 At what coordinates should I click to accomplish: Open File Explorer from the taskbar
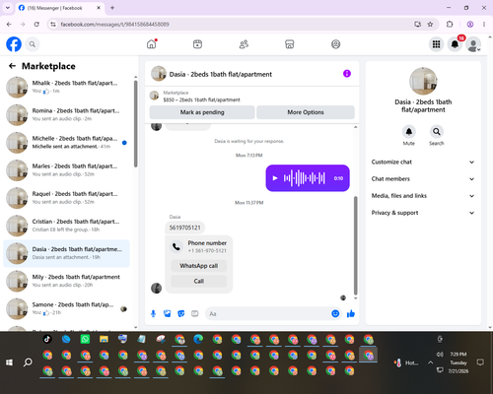pyautogui.click(x=104, y=339)
